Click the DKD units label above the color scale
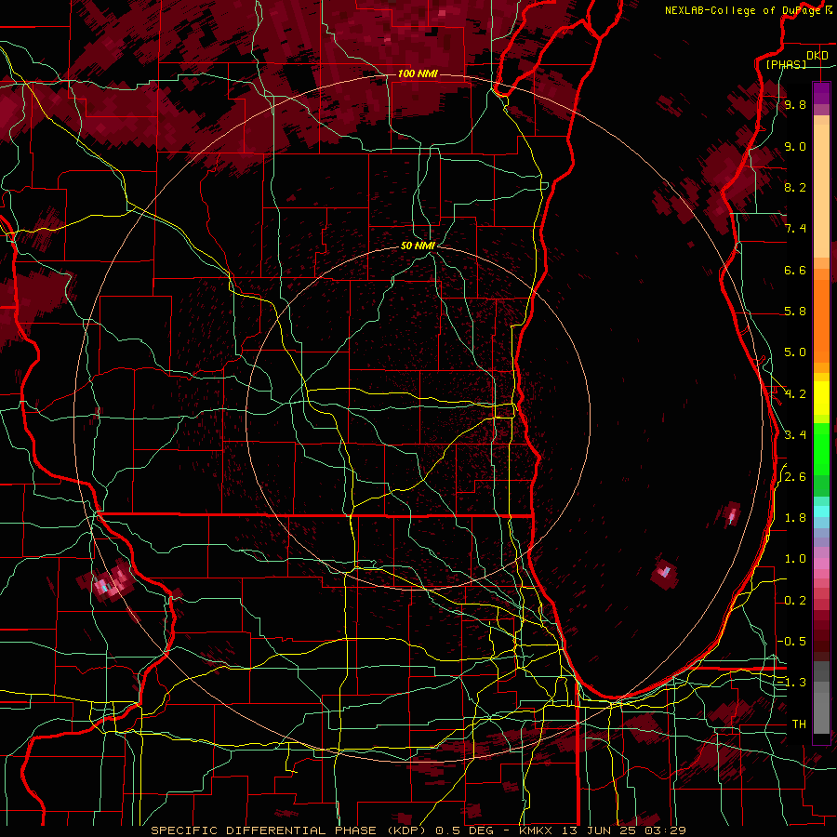The height and width of the screenshot is (837, 837). click(x=817, y=56)
